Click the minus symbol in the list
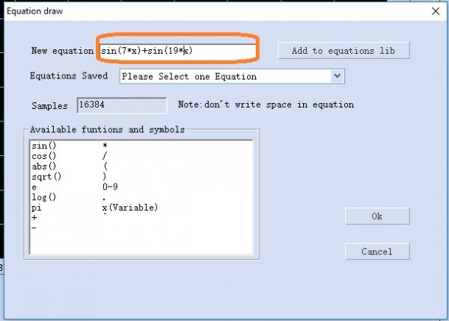 coord(34,227)
